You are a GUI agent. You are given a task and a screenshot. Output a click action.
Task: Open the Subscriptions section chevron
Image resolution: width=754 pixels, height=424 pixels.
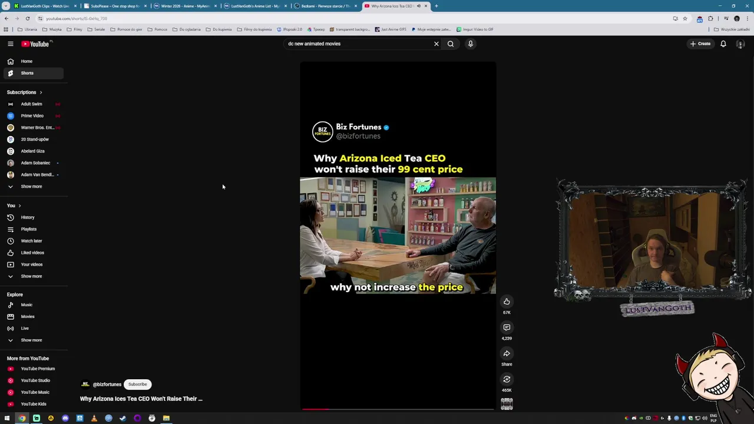point(41,92)
